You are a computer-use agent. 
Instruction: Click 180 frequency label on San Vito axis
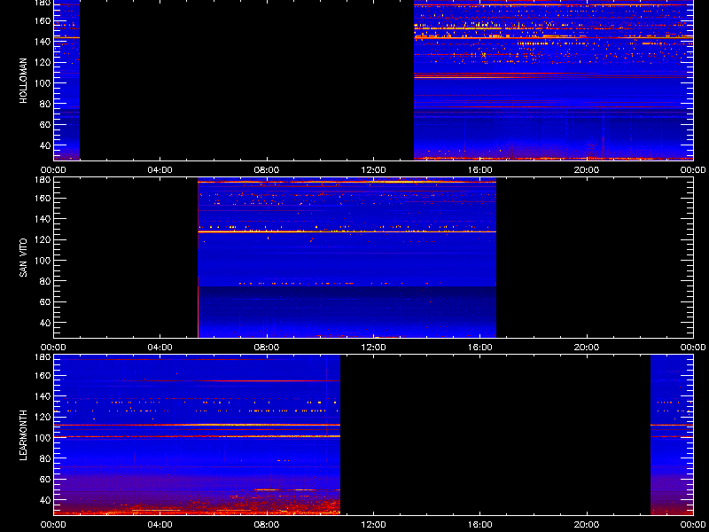tap(43, 180)
